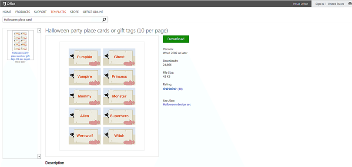This screenshot has width=352, height=167.
Task: Click the Office logo icon
Action: (4, 3)
